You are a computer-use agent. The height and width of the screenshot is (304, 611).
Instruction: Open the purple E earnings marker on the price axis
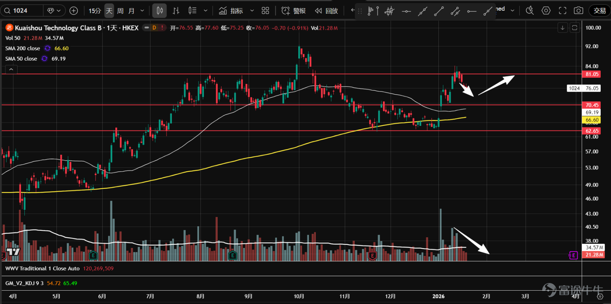pos(573,255)
